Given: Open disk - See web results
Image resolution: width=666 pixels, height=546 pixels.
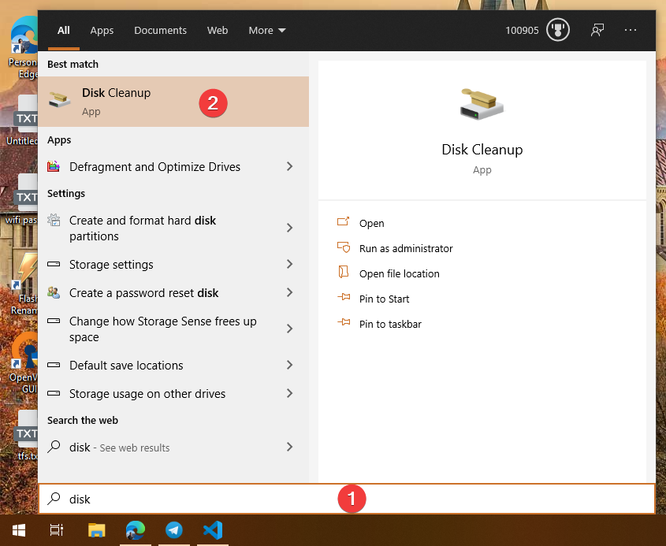Looking at the screenshot, I should tap(173, 447).
